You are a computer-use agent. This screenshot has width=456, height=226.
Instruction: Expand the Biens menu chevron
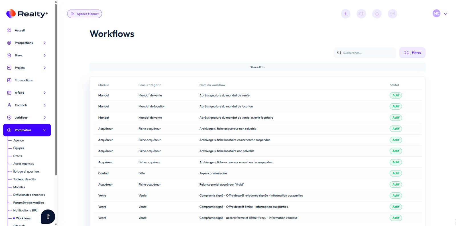point(44,56)
